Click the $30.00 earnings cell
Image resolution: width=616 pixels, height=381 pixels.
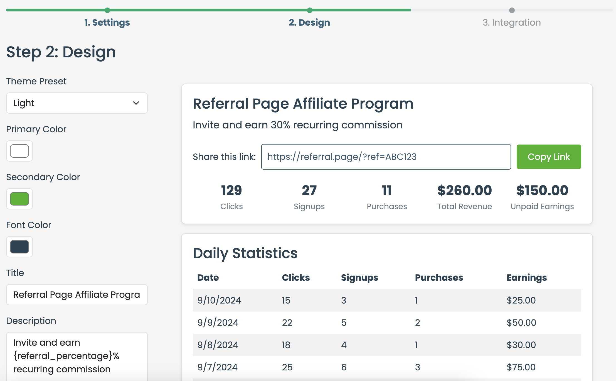click(x=521, y=345)
